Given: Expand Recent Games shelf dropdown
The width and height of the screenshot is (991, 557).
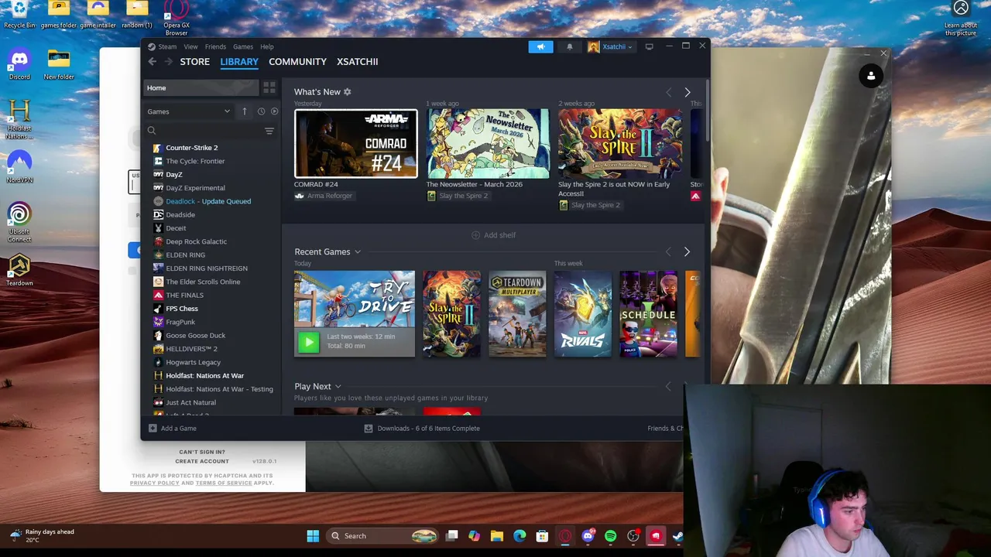Looking at the screenshot, I should click(x=357, y=252).
